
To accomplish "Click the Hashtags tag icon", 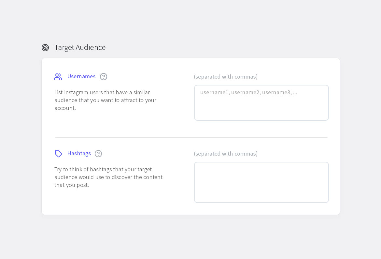I will tap(58, 154).
